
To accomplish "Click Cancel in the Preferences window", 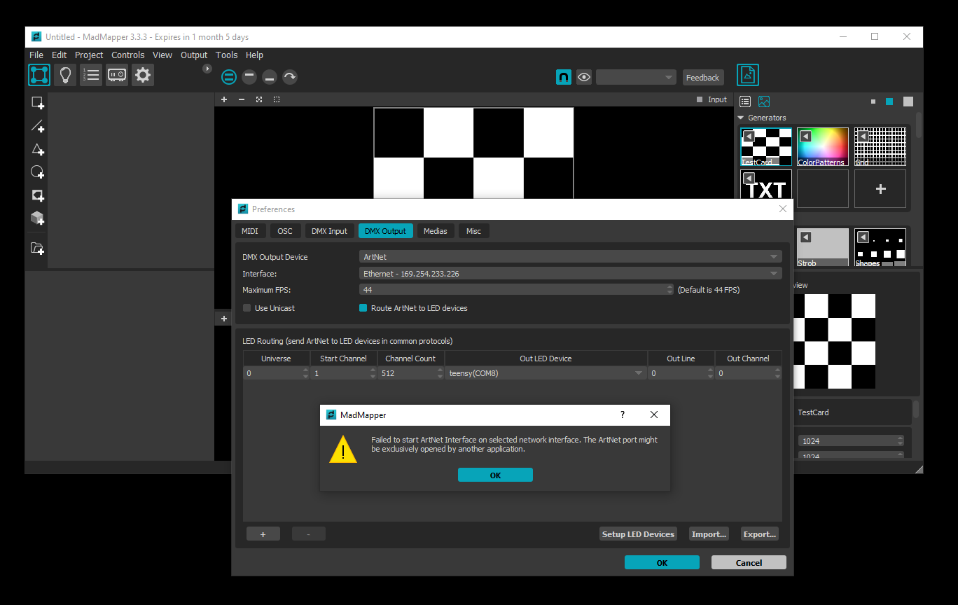I will 749,562.
